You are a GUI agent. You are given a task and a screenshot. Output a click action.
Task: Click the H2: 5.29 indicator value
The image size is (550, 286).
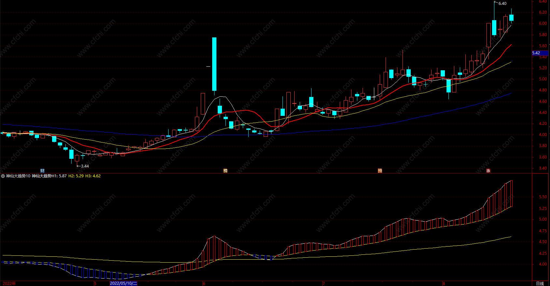tap(76, 176)
